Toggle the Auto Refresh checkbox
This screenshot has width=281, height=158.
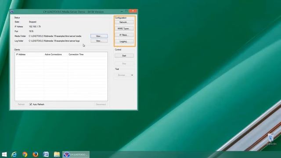[x=31, y=104]
